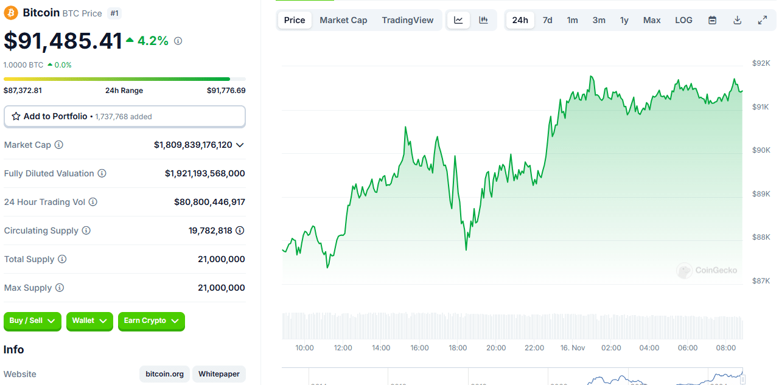The width and height of the screenshot is (779, 385).
Task: Click the #1 rank badge
Action: [114, 13]
